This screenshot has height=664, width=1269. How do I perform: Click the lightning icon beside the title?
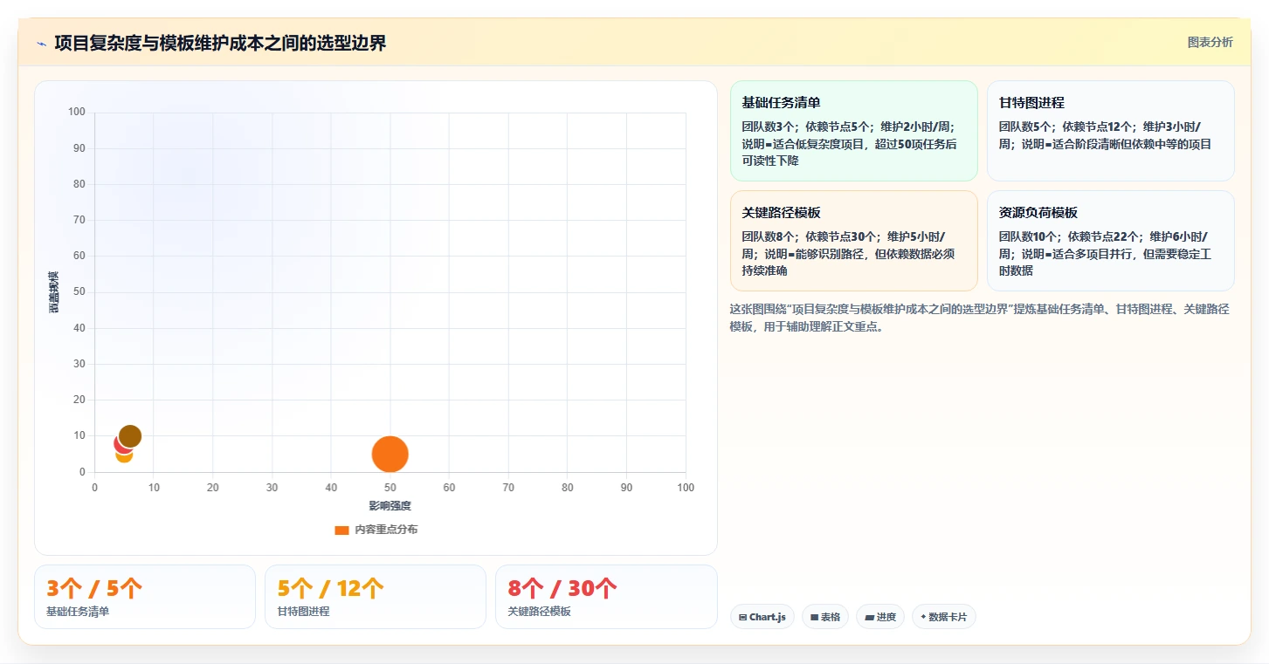(x=42, y=44)
